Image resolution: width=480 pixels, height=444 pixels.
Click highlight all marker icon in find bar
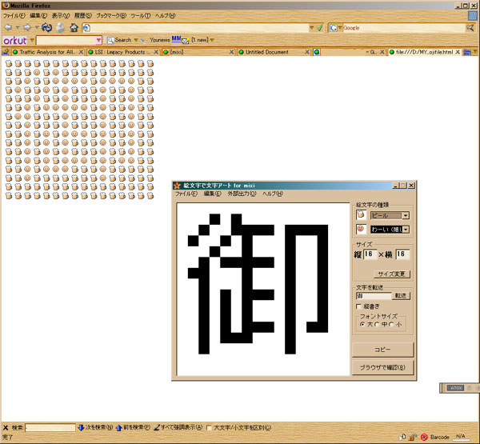coord(157,427)
